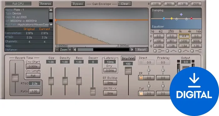Click the Dry/Wet slider handle

click(128, 71)
